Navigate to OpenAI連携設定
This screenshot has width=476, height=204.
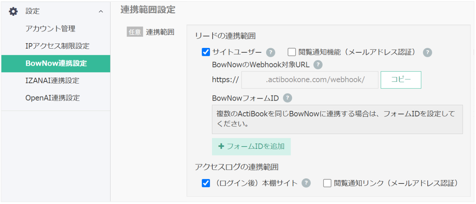click(52, 98)
